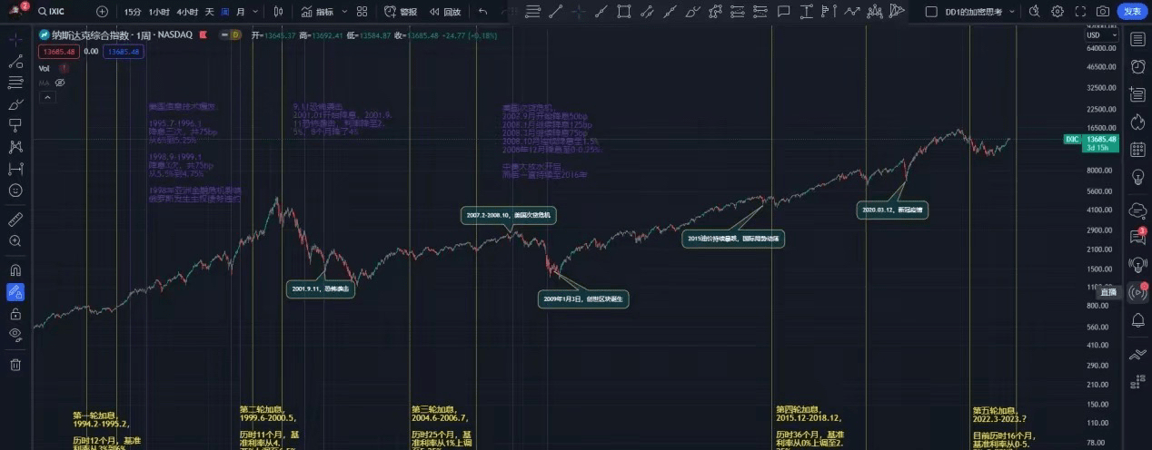Toggle stay in drawing mode

coord(15,292)
